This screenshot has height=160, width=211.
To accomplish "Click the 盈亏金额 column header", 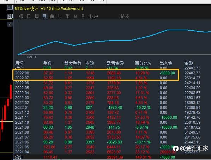I will (115, 63).
